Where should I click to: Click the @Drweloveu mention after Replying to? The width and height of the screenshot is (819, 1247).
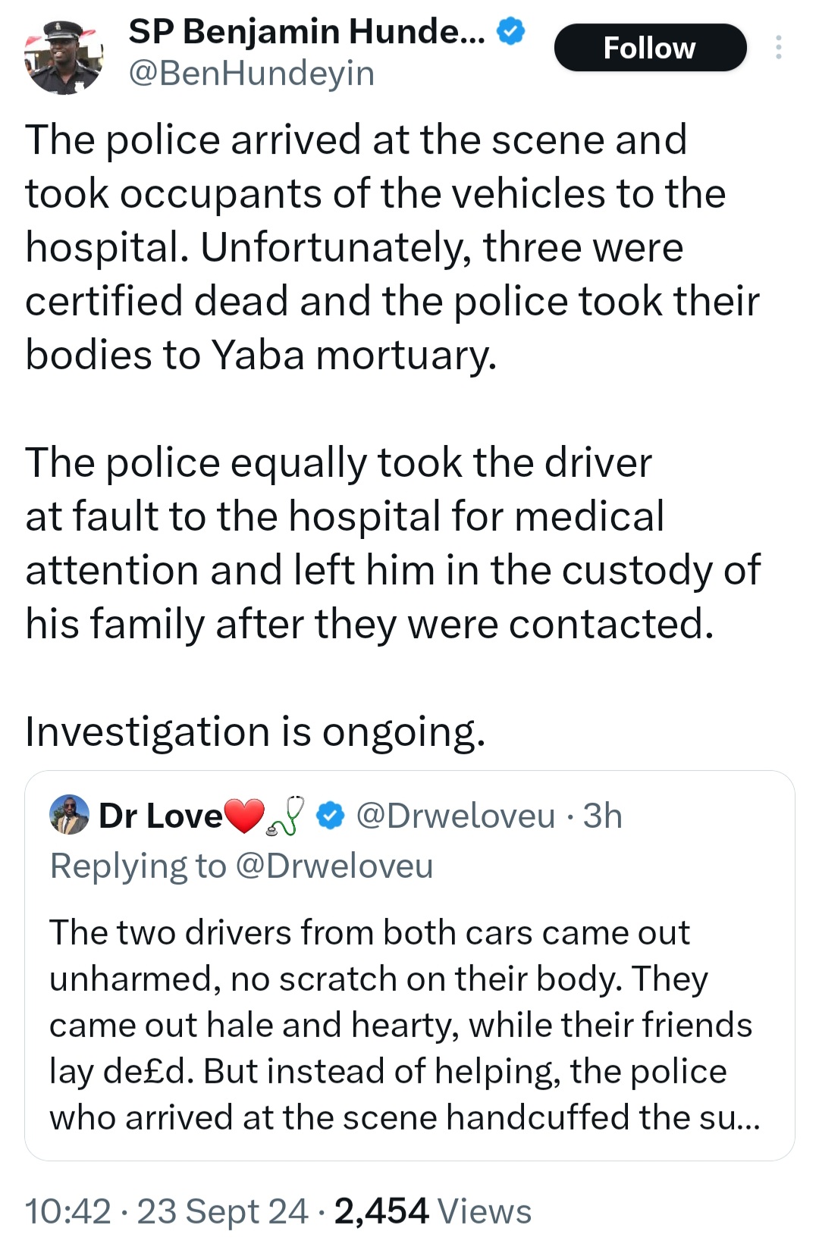point(334,866)
